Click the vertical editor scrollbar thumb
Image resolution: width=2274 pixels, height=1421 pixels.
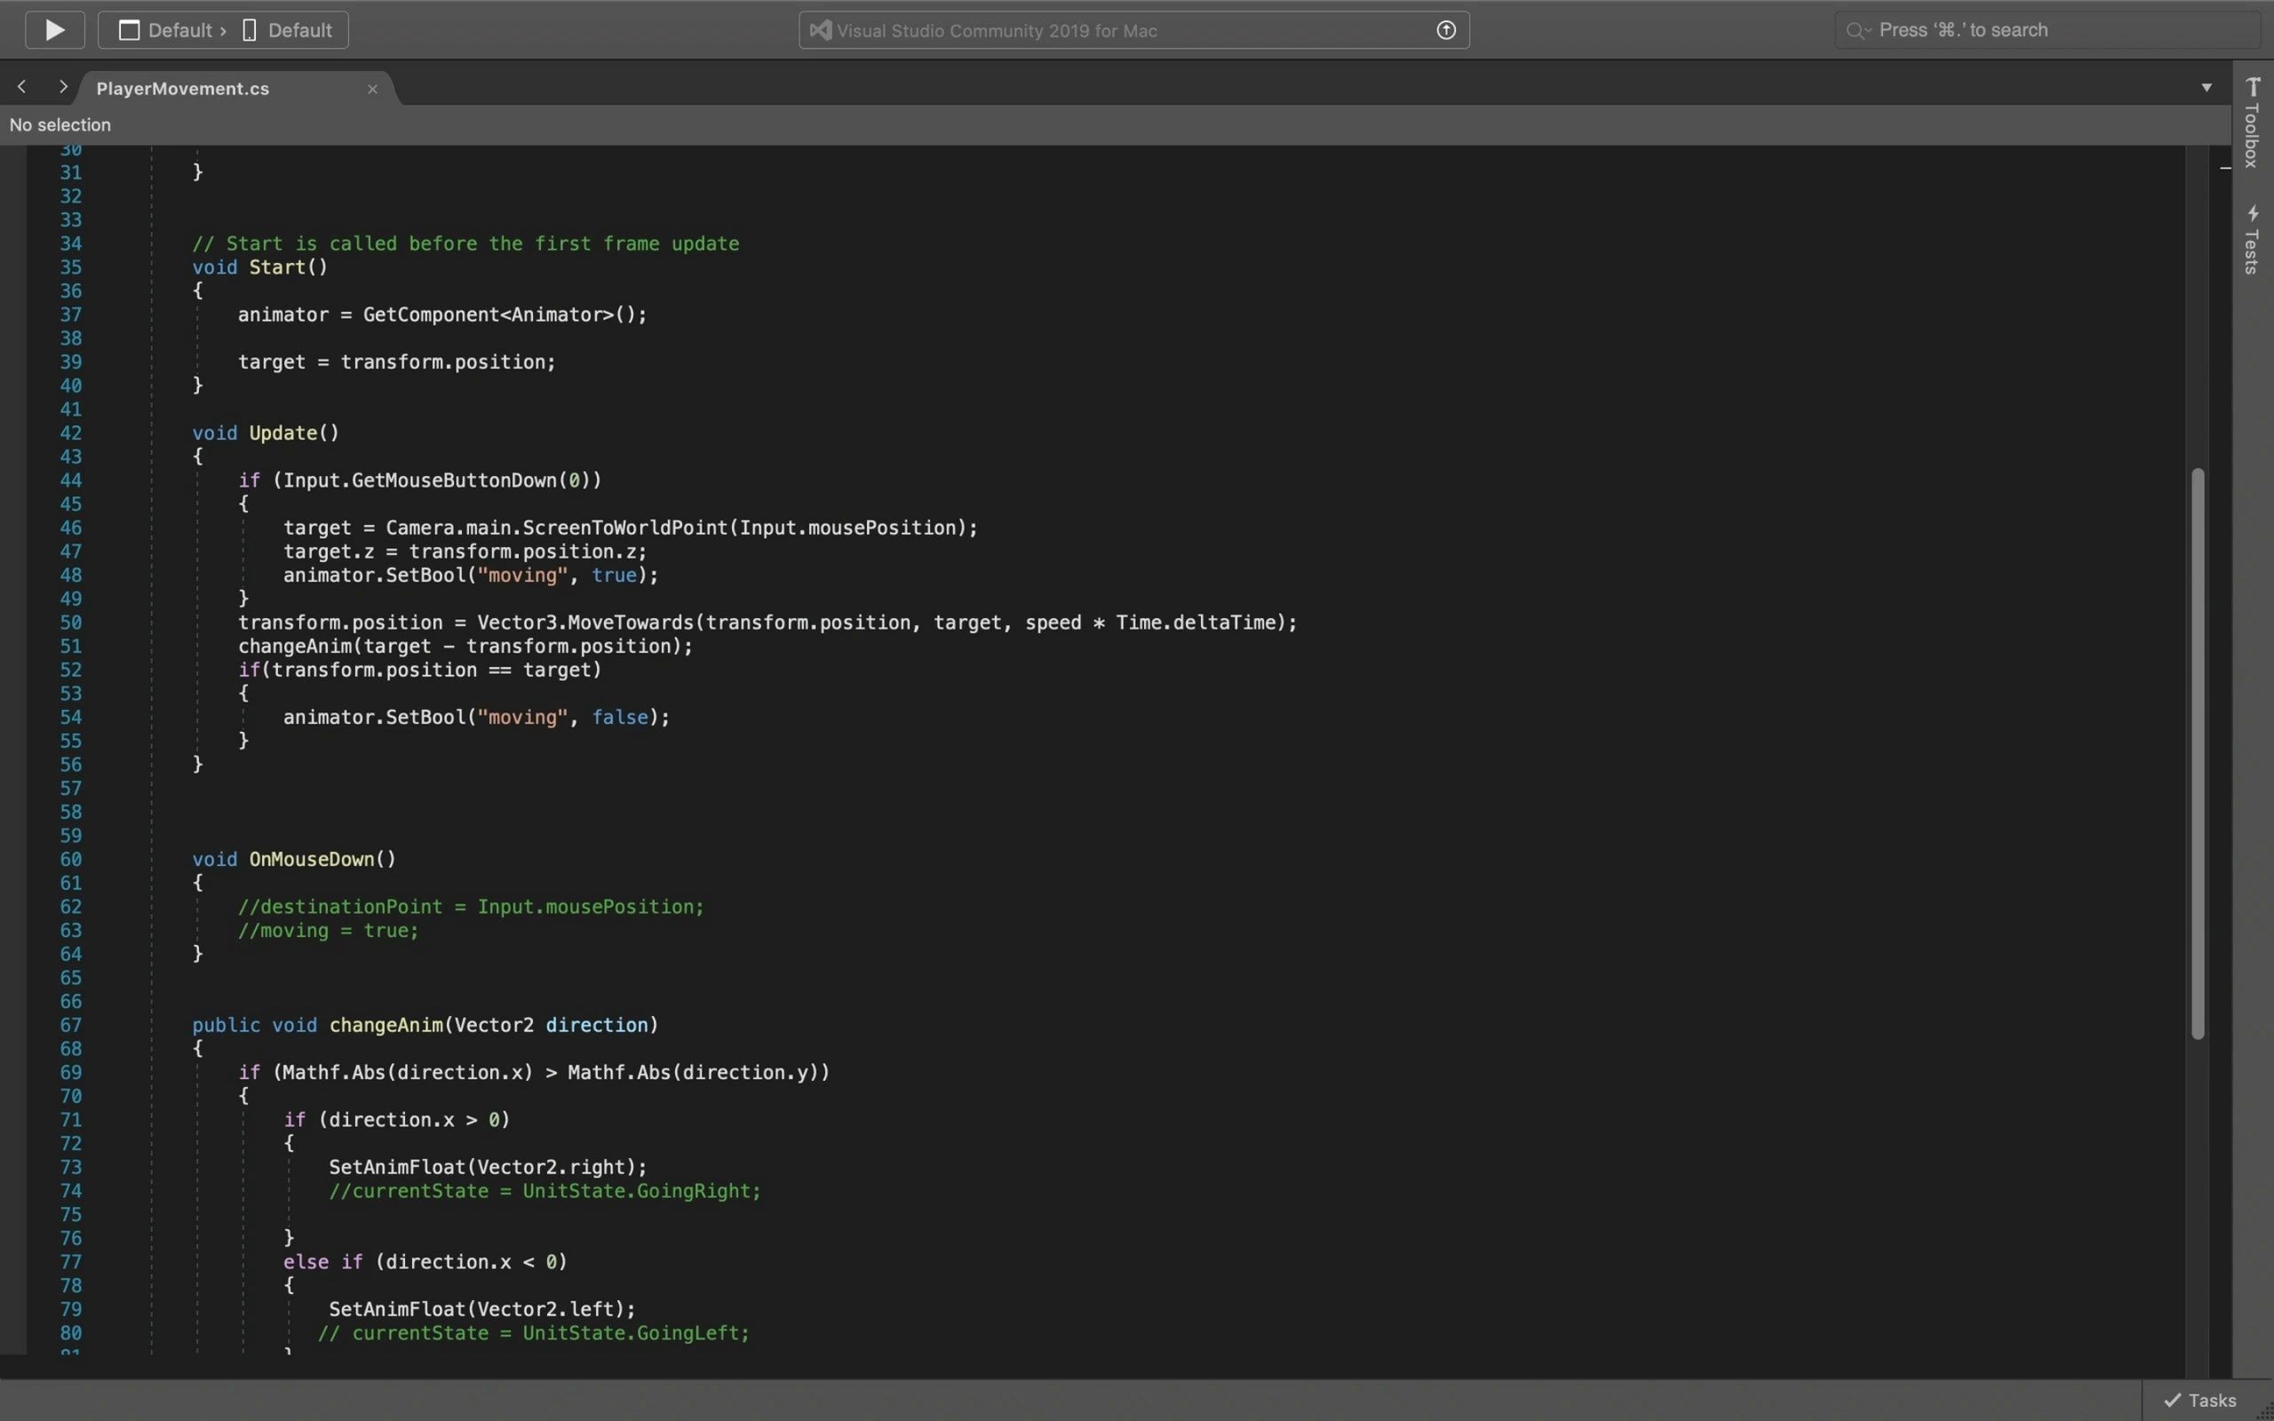point(2197,752)
